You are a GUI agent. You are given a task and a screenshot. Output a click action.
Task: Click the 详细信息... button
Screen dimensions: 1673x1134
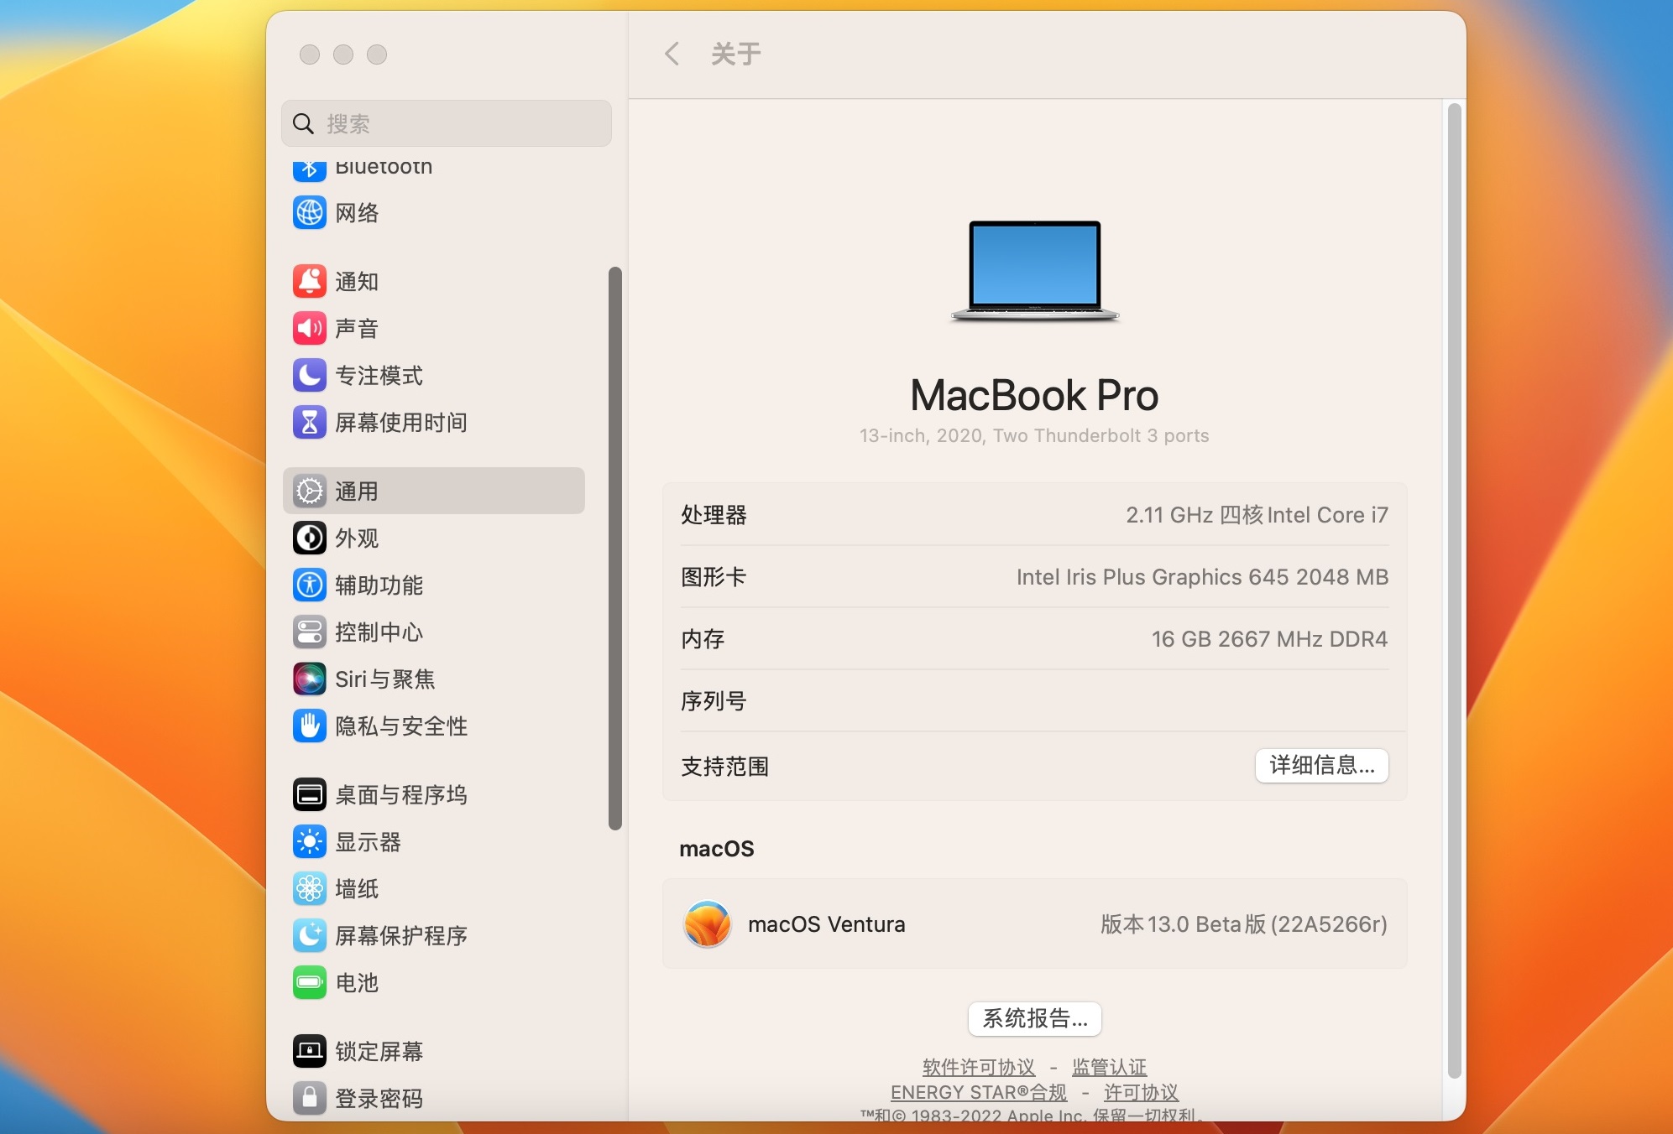click(x=1321, y=765)
